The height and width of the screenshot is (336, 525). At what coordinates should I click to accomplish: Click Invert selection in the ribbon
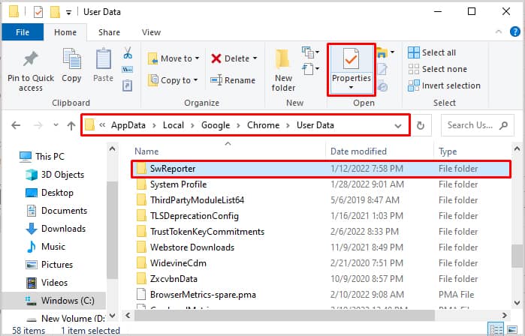[x=444, y=86]
